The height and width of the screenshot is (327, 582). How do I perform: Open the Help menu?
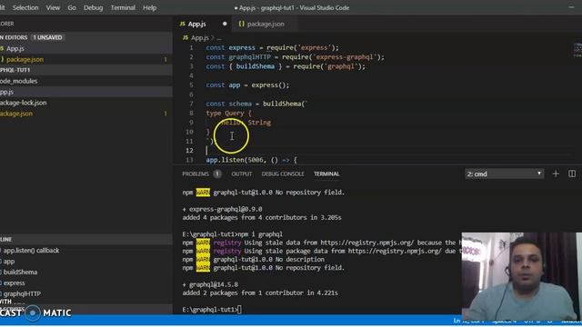click(149, 7)
